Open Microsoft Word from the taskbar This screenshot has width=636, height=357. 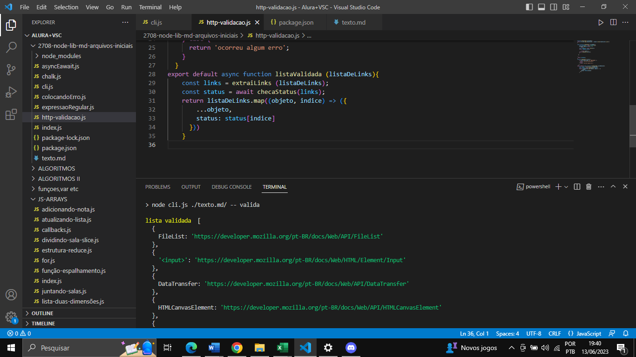(214, 348)
